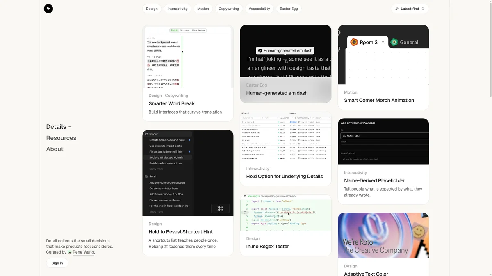Click the Detail logo in the header

[x=48, y=9]
